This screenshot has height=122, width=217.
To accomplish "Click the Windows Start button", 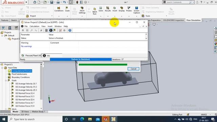I will (4, 119).
